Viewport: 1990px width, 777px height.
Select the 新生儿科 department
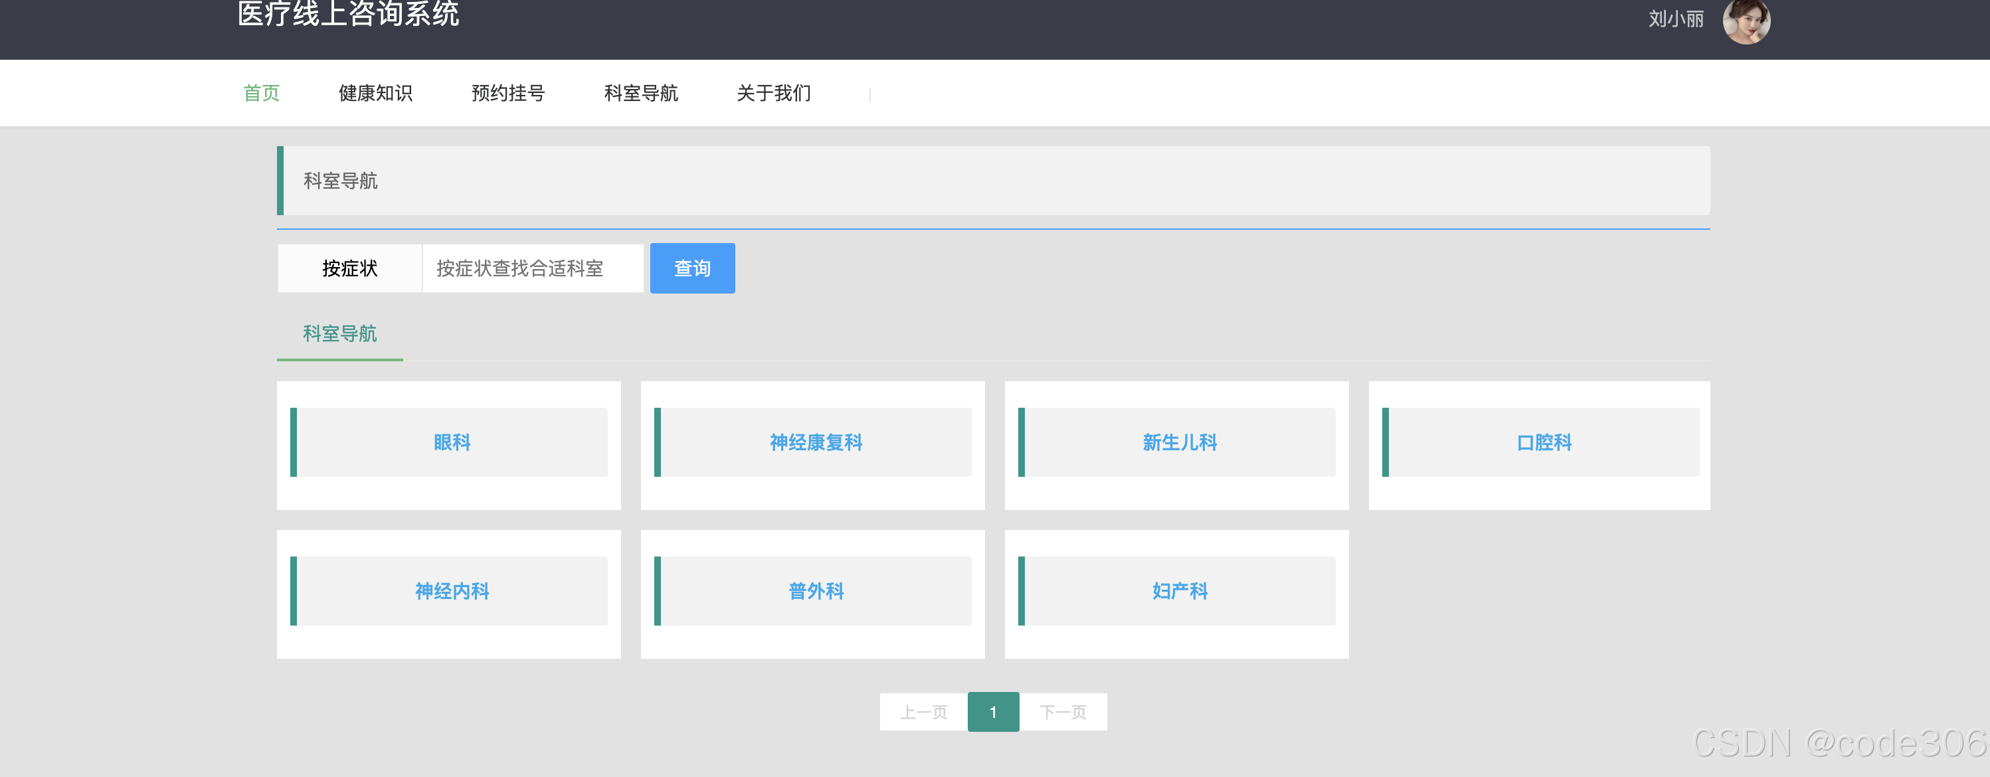(1180, 442)
